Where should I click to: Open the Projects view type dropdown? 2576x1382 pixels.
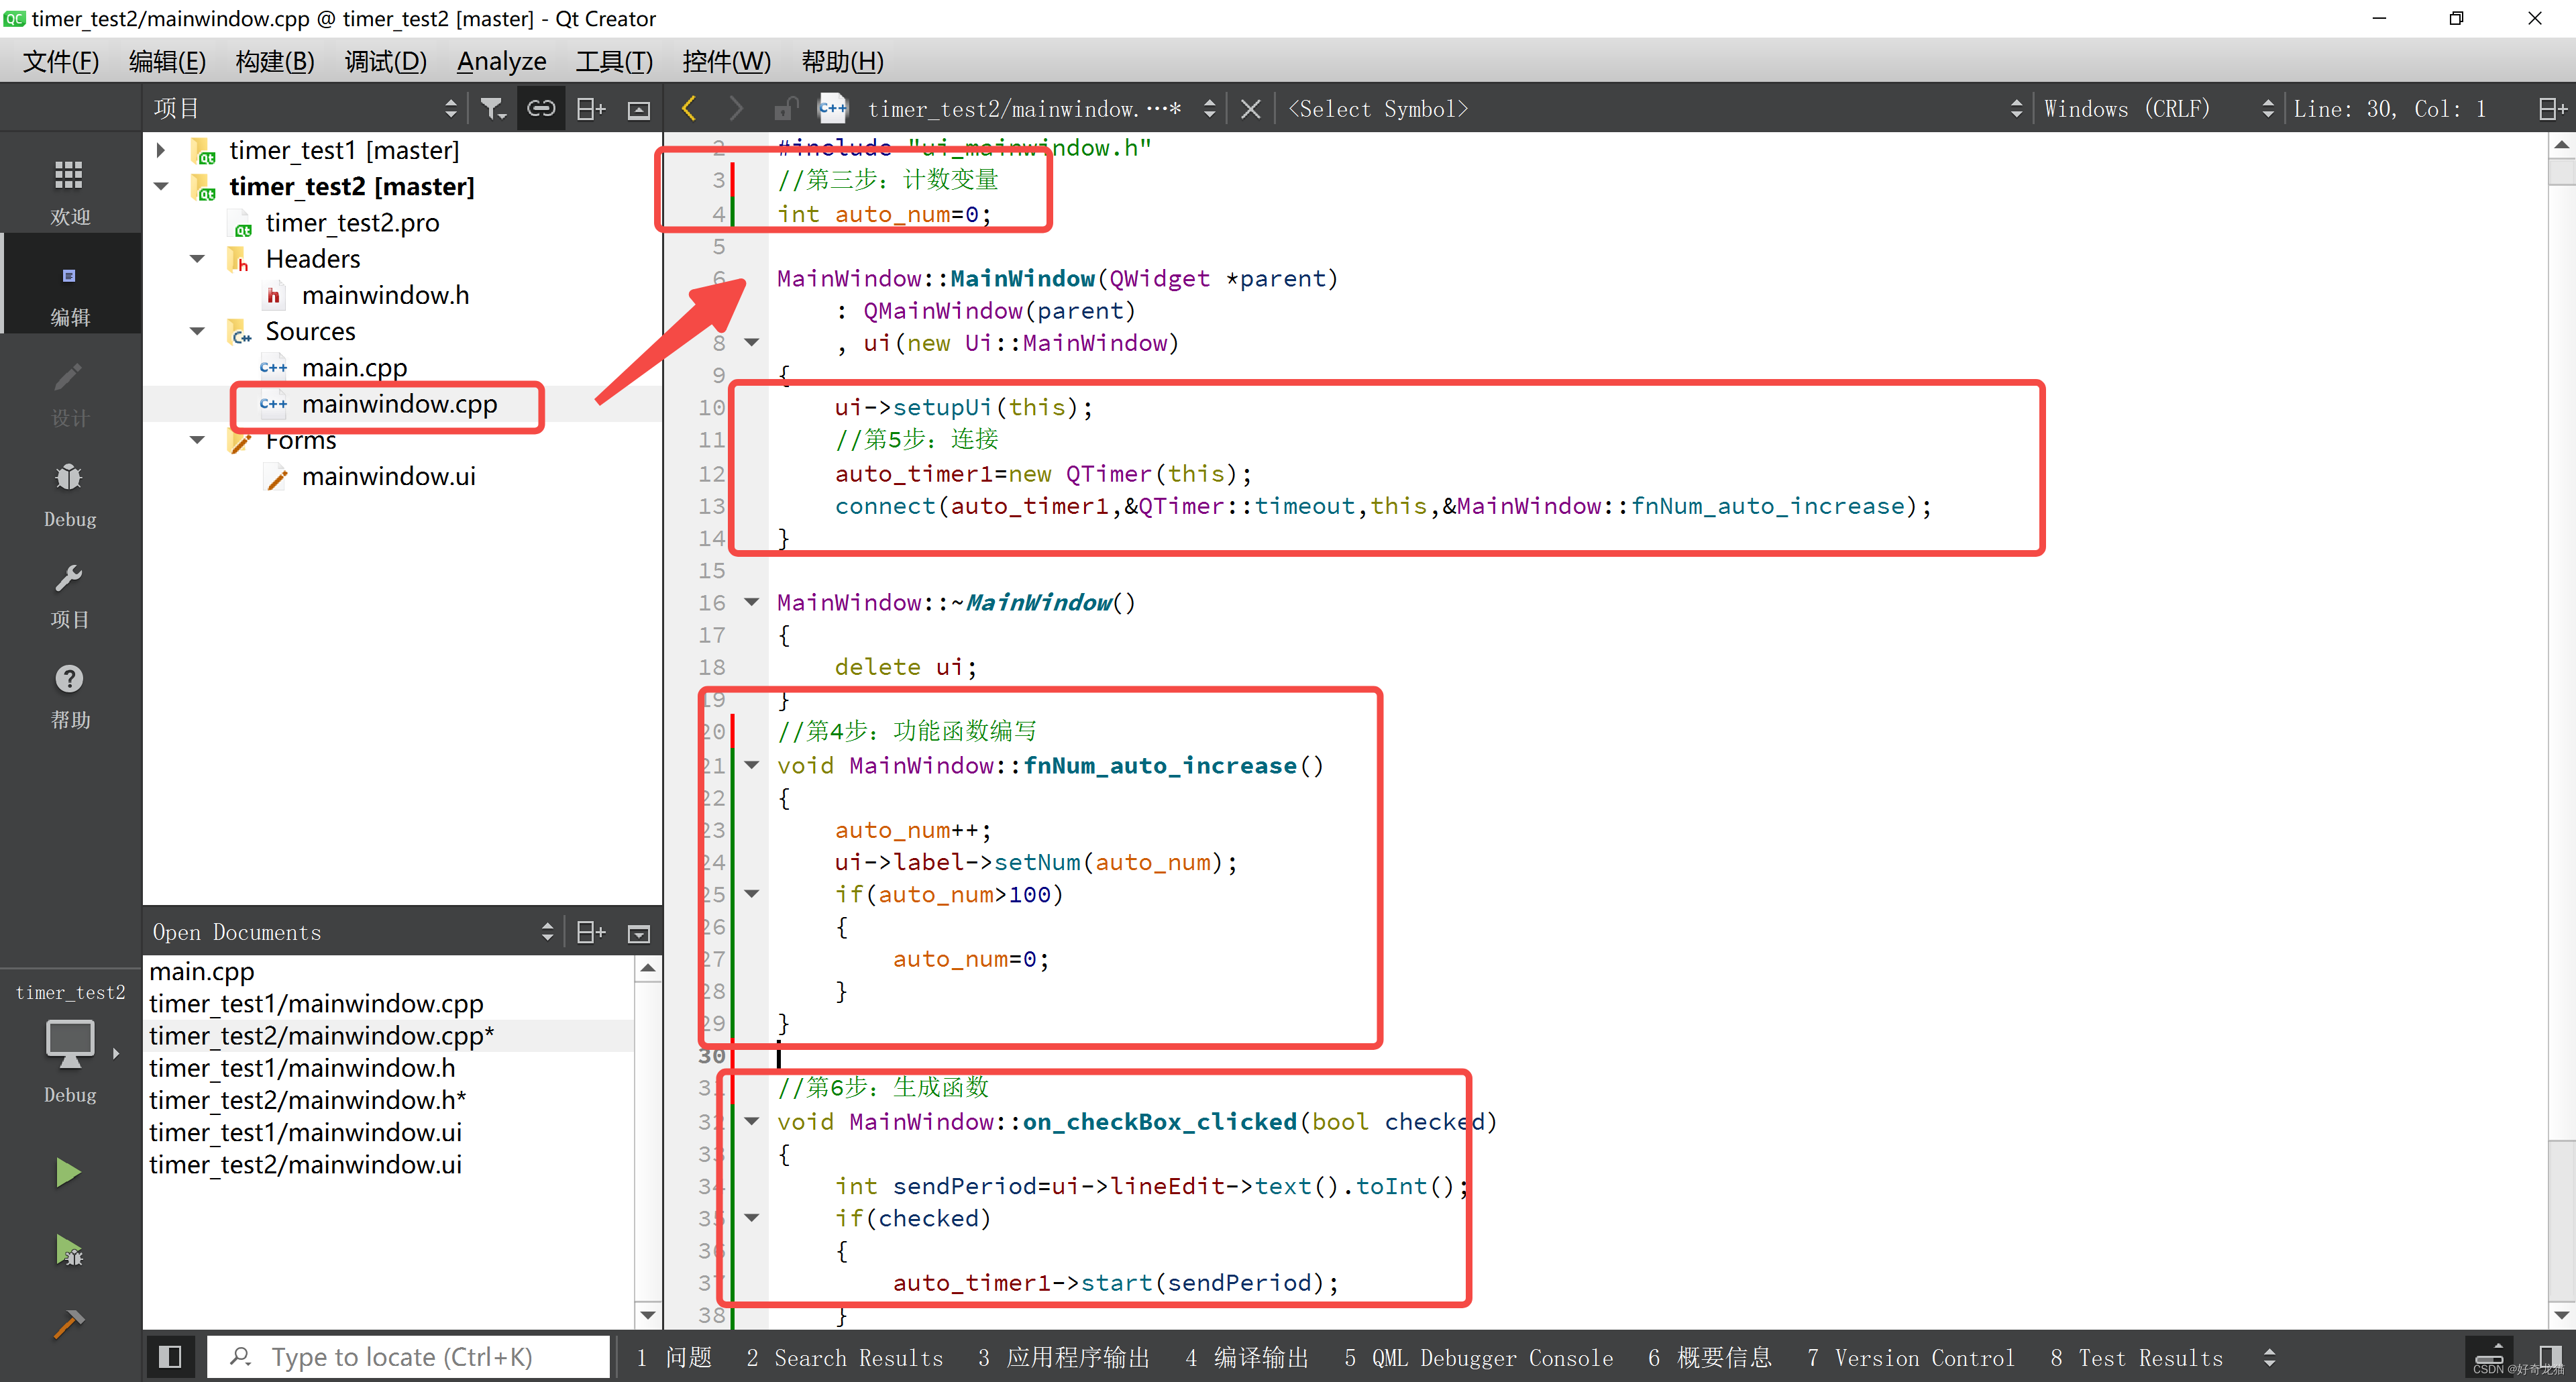(305, 109)
